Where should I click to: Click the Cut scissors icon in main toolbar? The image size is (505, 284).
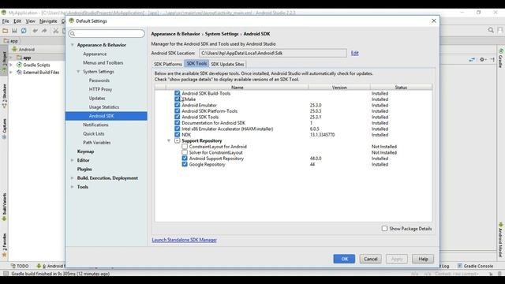click(x=56, y=31)
